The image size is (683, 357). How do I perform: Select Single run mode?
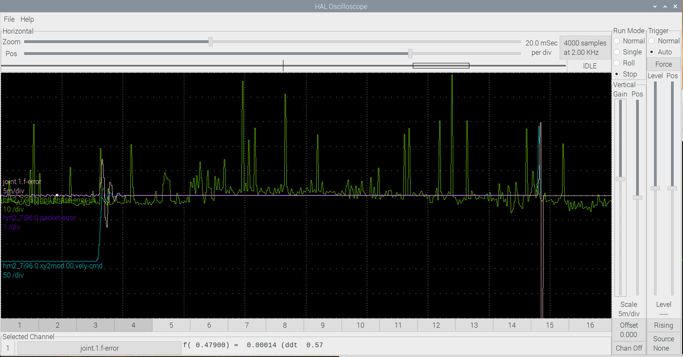click(628, 52)
